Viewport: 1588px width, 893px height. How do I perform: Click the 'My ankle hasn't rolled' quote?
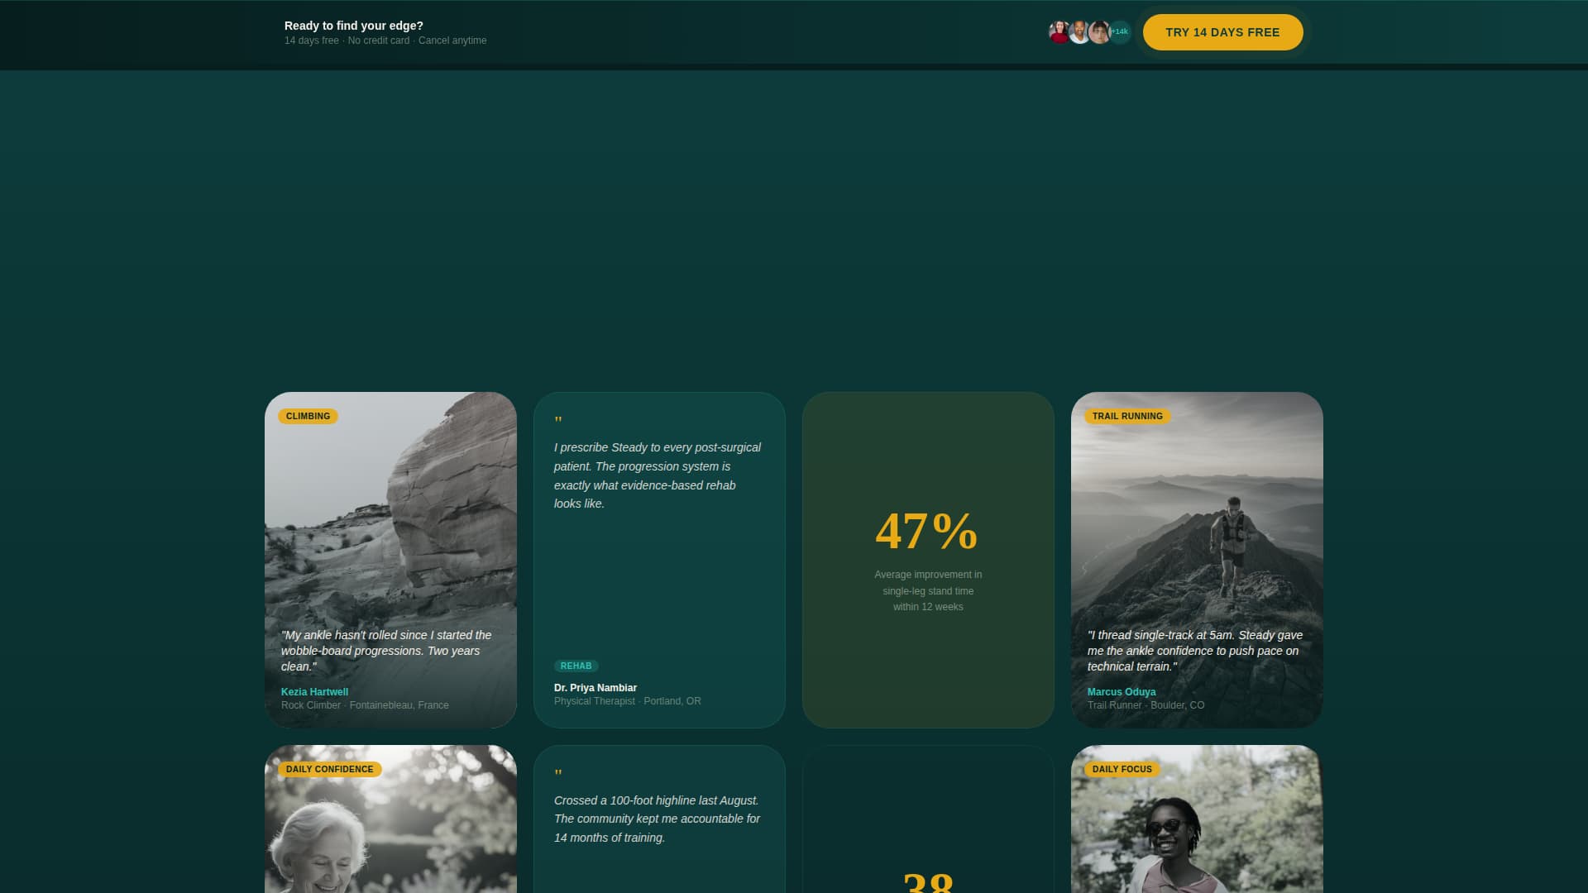(x=386, y=651)
